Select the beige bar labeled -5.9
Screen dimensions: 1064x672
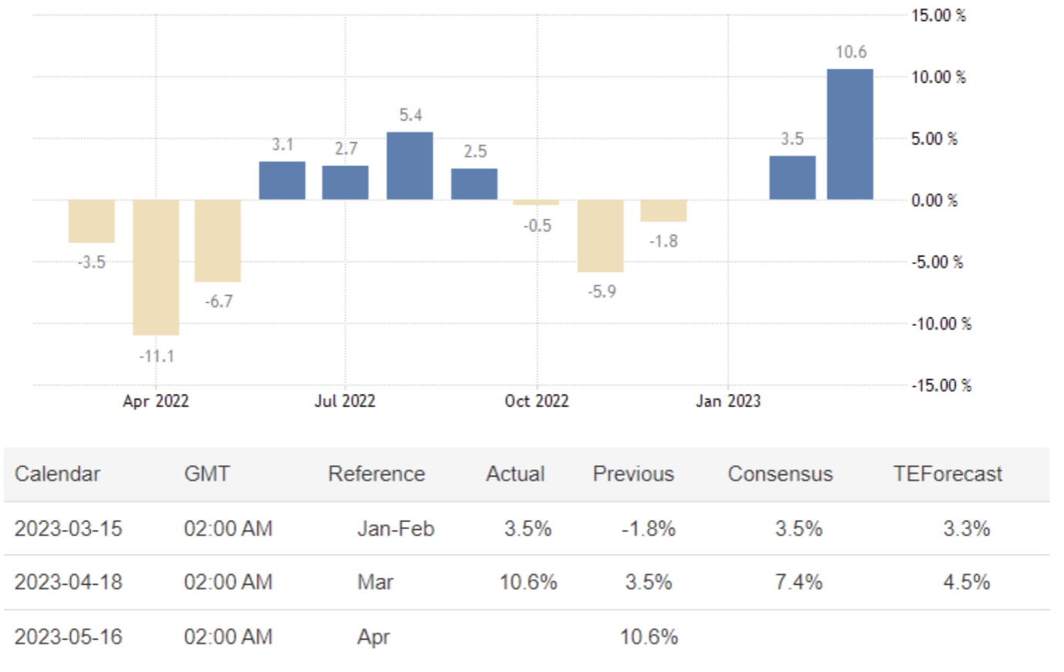(600, 236)
